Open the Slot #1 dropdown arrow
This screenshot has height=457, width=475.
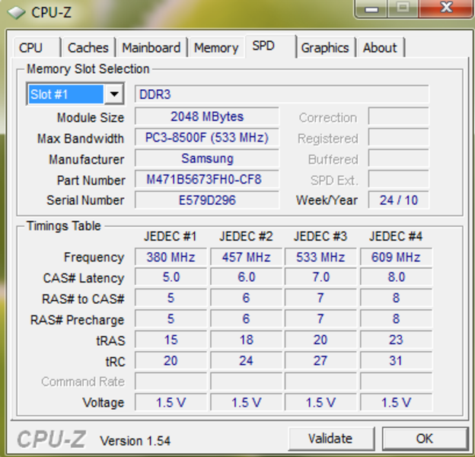click(114, 94)
